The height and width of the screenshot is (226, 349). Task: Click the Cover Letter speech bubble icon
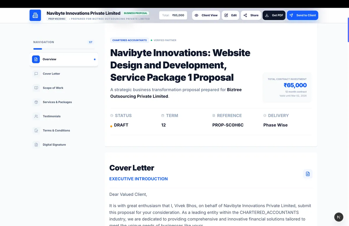[36, 74]
